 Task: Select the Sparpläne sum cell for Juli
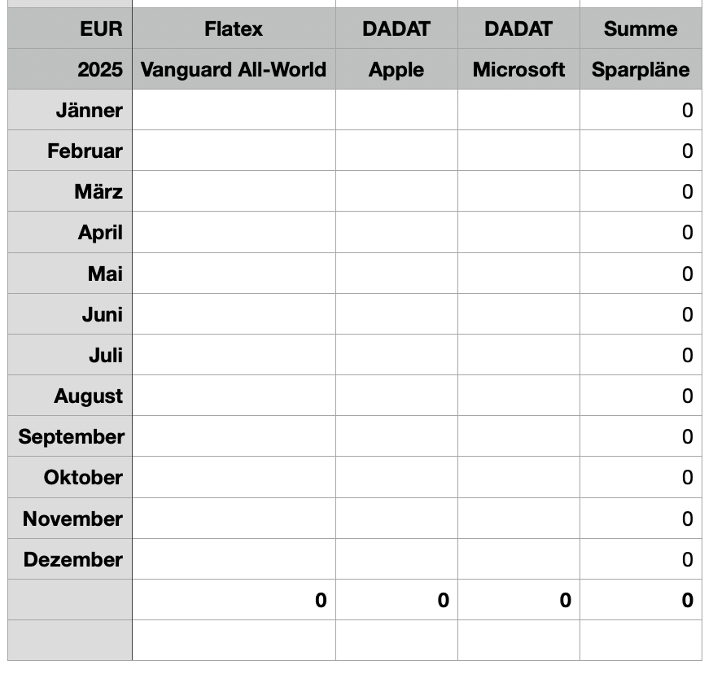pos(641,355)
